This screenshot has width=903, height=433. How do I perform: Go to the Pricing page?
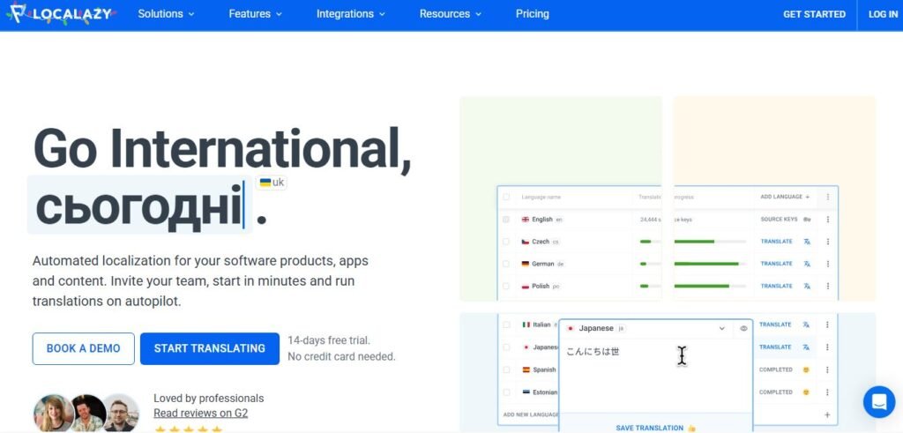tap(532, 14)
